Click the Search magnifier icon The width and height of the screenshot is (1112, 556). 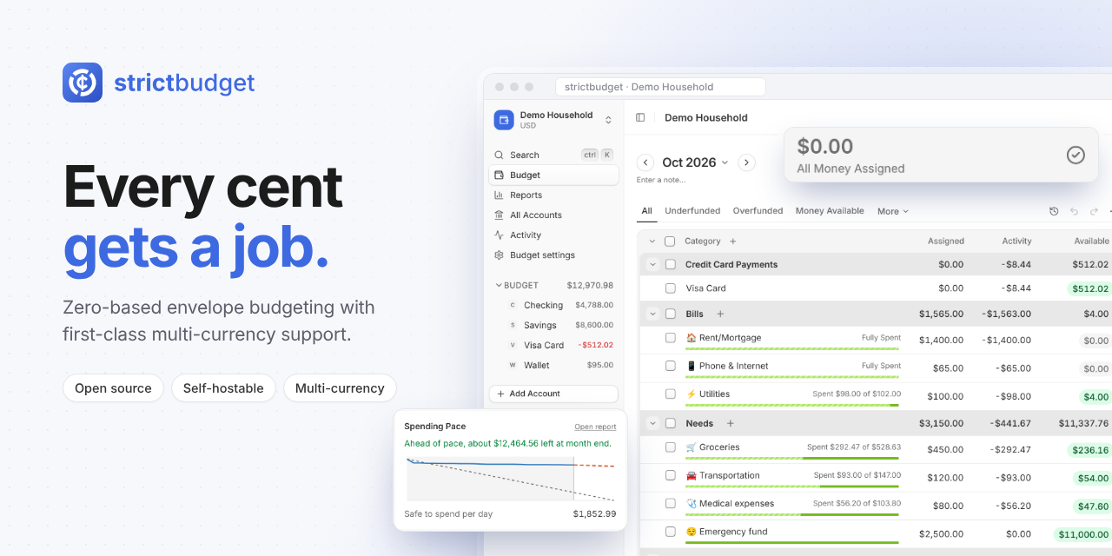click(499, 155)
